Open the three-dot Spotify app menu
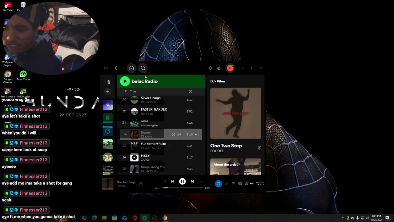 (x=106, y=68)
